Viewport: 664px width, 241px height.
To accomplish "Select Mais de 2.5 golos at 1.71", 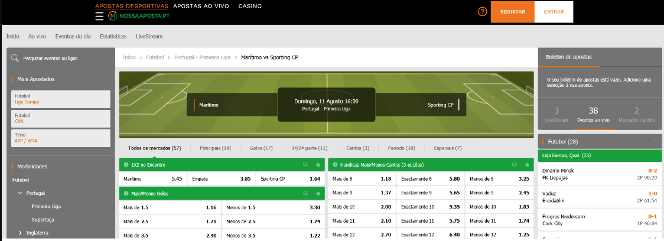I will click(x=170, y=221).
